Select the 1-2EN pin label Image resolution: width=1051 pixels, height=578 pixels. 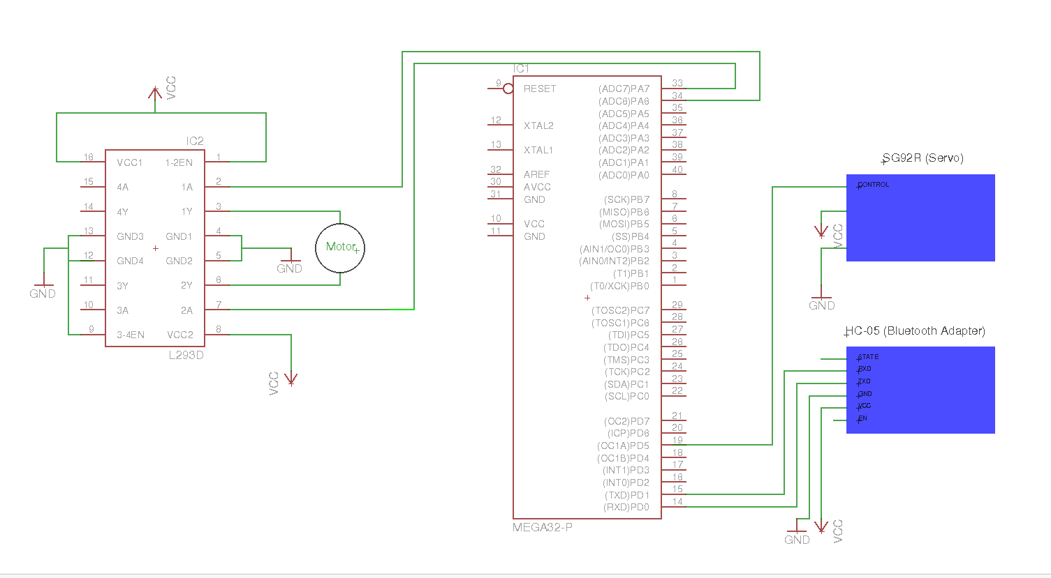click(x=179, y=162)
